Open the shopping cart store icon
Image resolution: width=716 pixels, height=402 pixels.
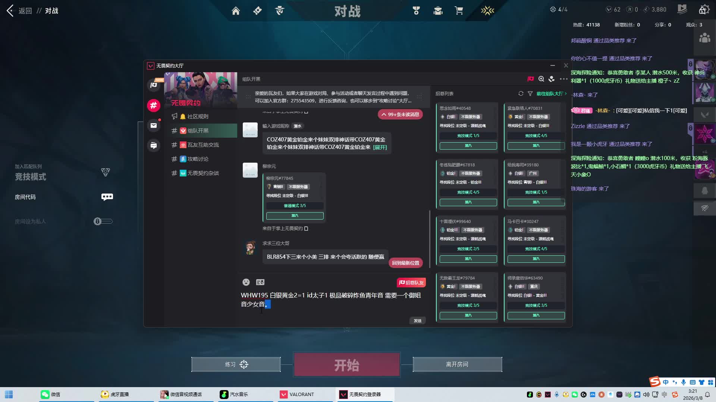[x=459, y=11]
